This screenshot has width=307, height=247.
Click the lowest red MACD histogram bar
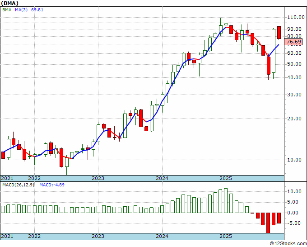pos(269,223)
